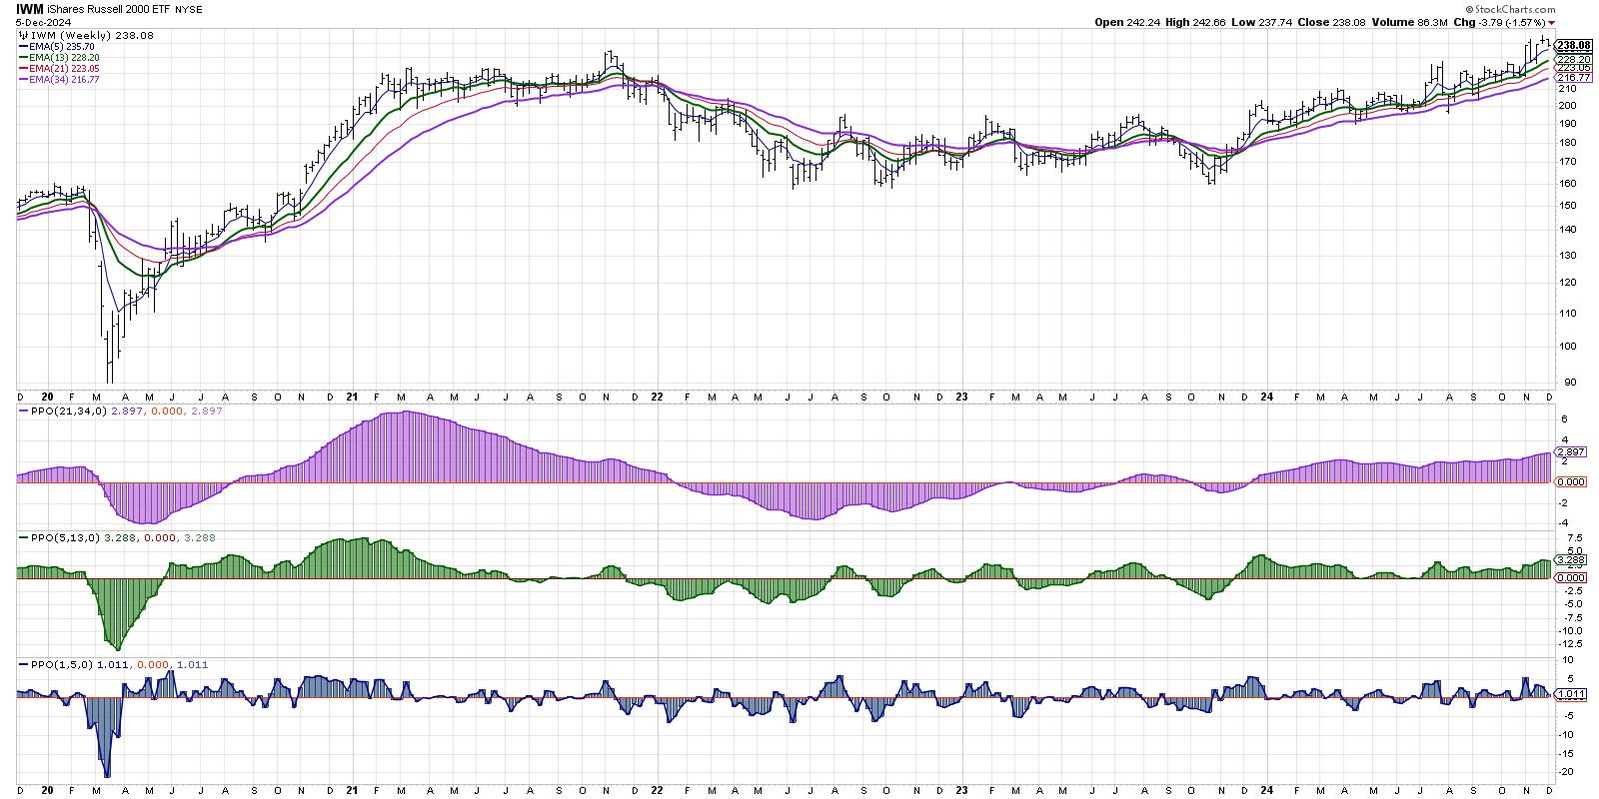The width and height of the screenshot is (1599, 799).
Task: Click the 1.011 value tag on the PPO(1,5,0) panel
Action: (1572, 693)
